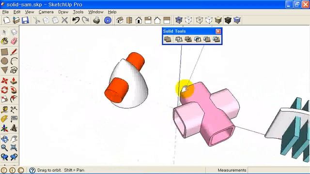Select the Scale tool
The height and width of the screenshot is (174, 310).
pos(4,99)
